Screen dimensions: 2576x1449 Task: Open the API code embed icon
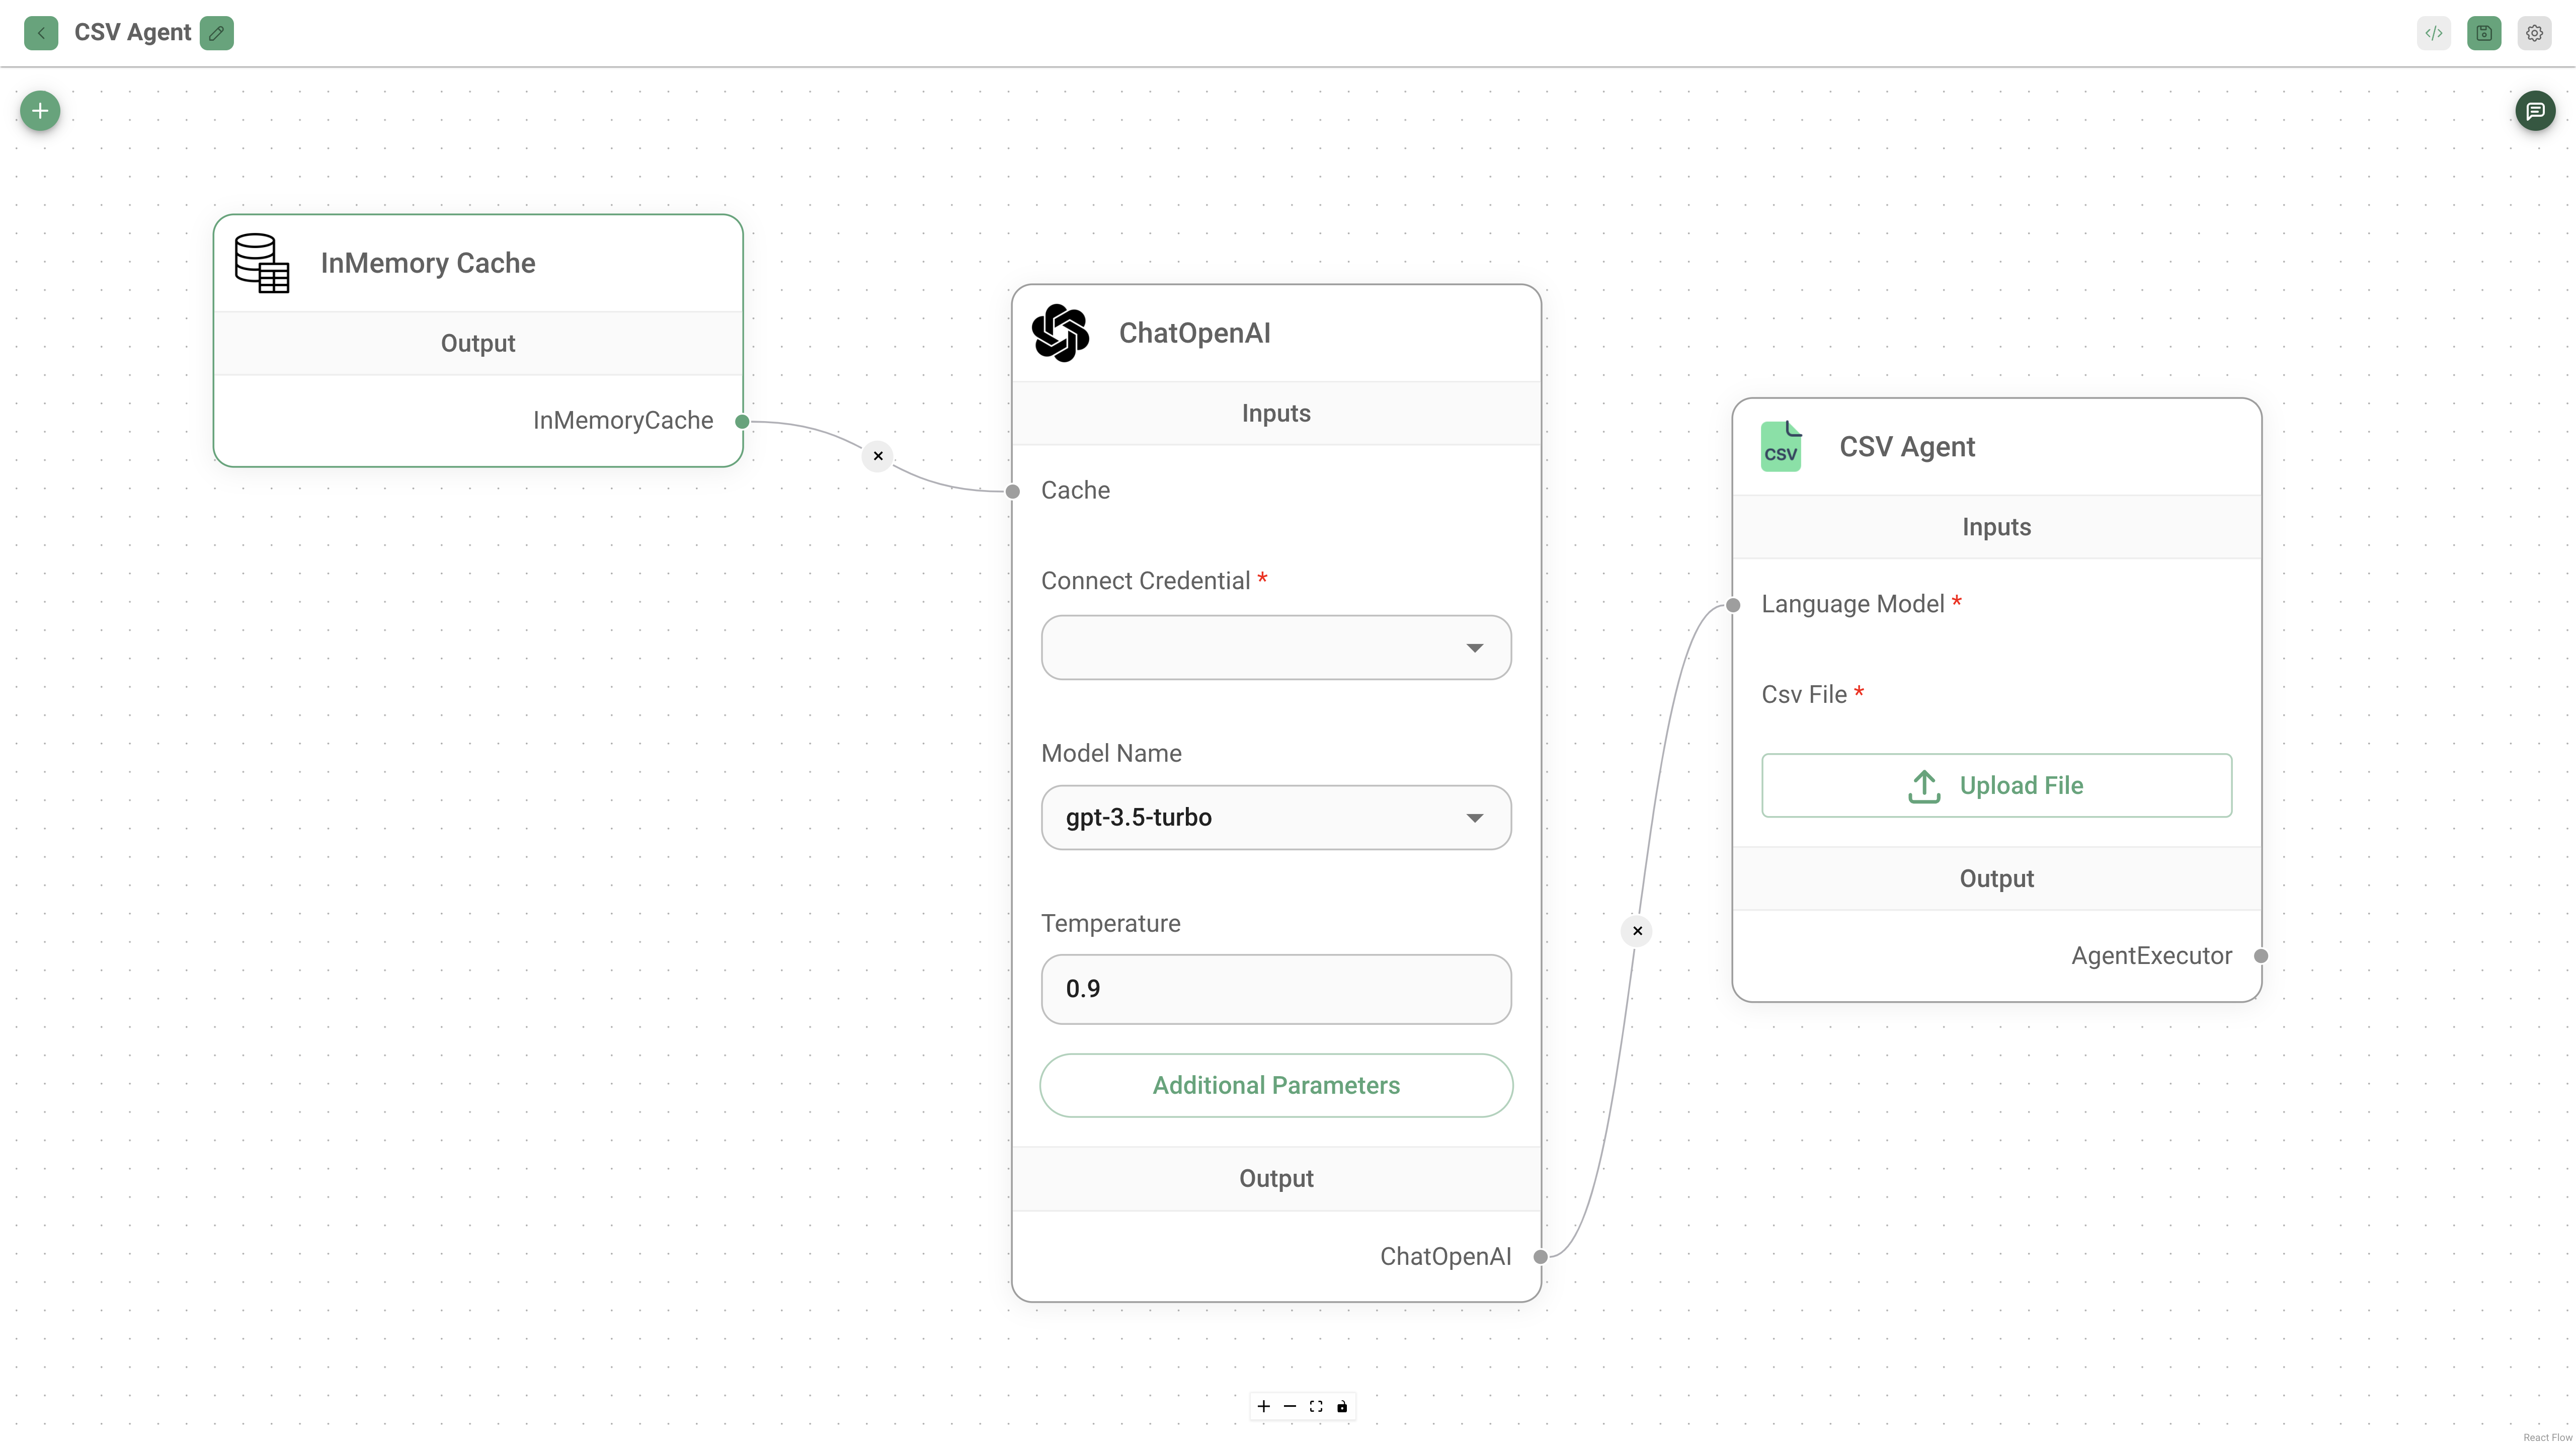pos(2434,33)
